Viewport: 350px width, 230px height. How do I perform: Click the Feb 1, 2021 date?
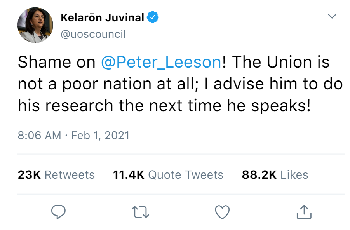100,135
